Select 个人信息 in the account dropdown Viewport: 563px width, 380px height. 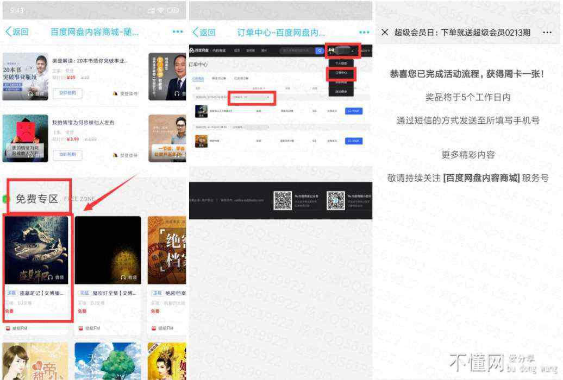(341, 63)
